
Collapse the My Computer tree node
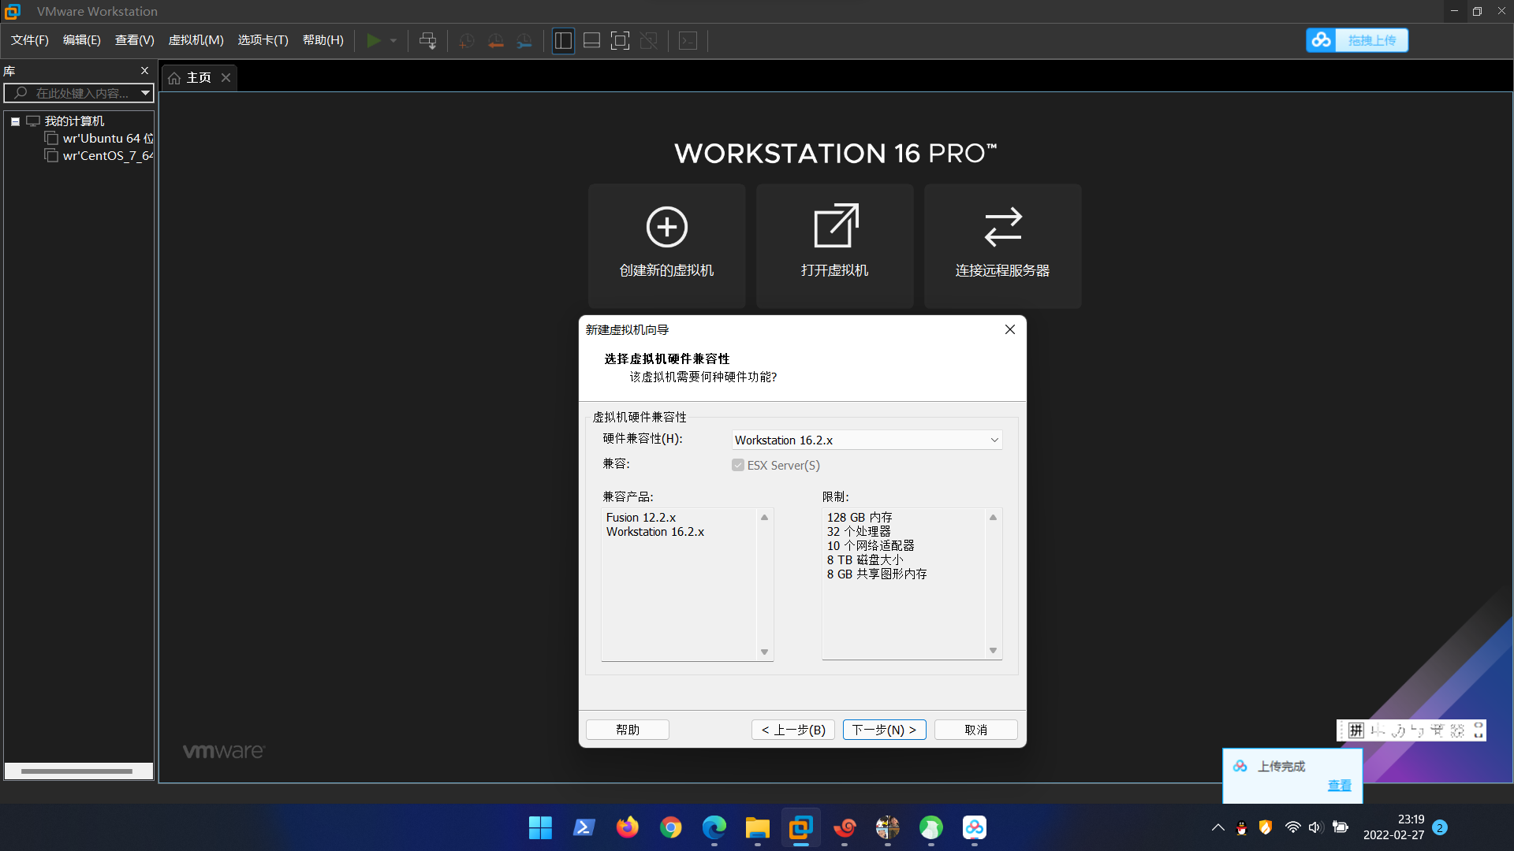[15, 121]
